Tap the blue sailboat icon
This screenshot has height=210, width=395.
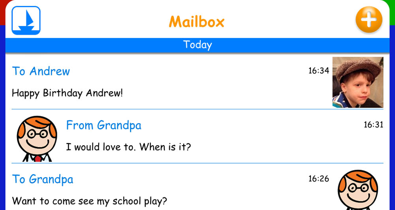(26, 21)
